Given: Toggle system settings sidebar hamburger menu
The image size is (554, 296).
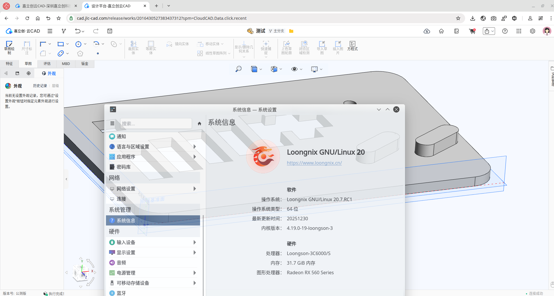Looking at the screenshot, I should coord(112,124).
